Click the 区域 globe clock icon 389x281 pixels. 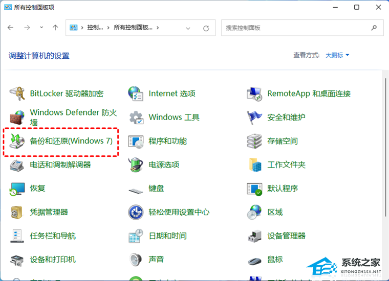point(254,212)
